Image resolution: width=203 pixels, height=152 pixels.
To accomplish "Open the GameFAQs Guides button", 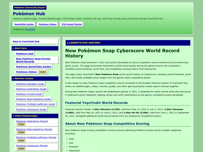I will coord(24,24).
